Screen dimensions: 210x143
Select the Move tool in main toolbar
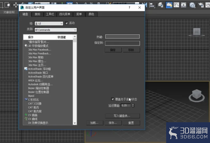(x=16, y=5)
